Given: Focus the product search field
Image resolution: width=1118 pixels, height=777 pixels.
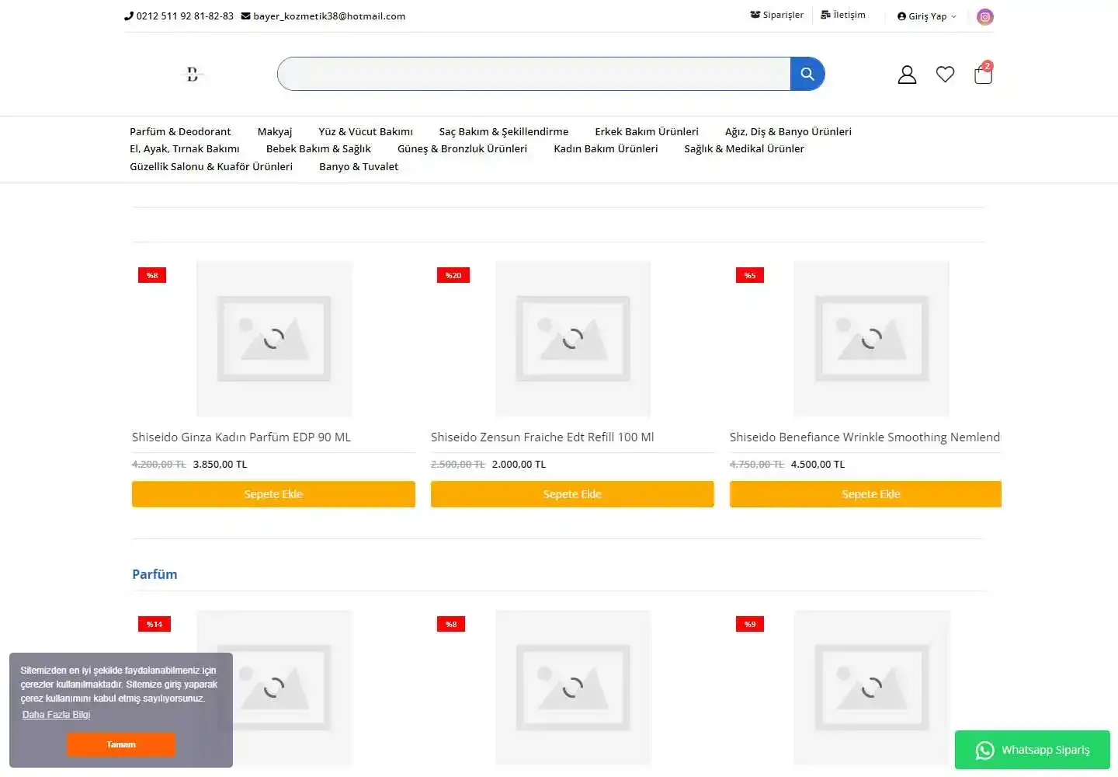Looking at the screenshot, I should 534,74.
